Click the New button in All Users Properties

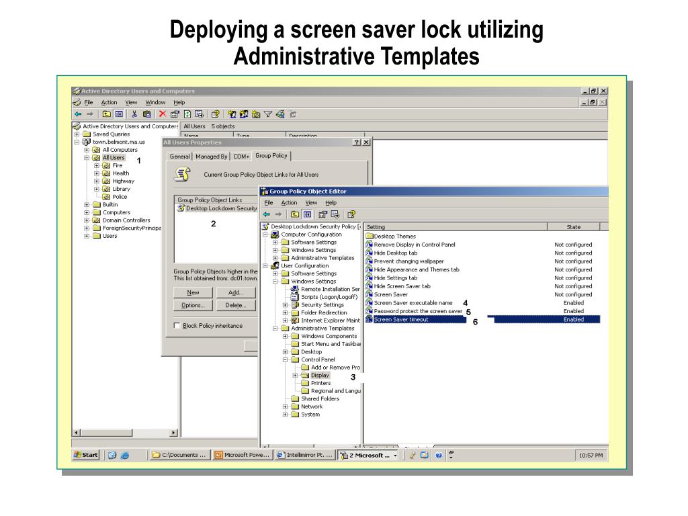(193, 293)
